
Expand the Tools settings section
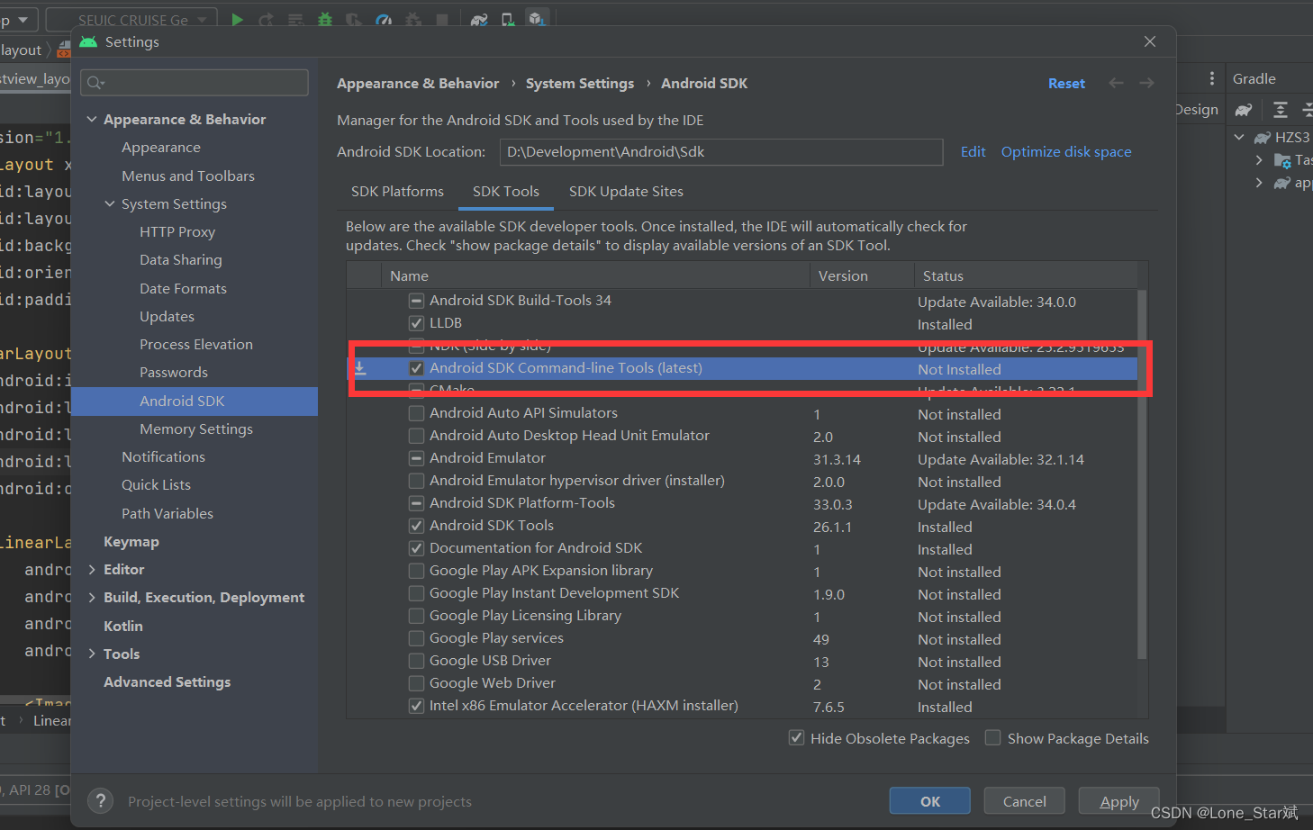(92, 654)
